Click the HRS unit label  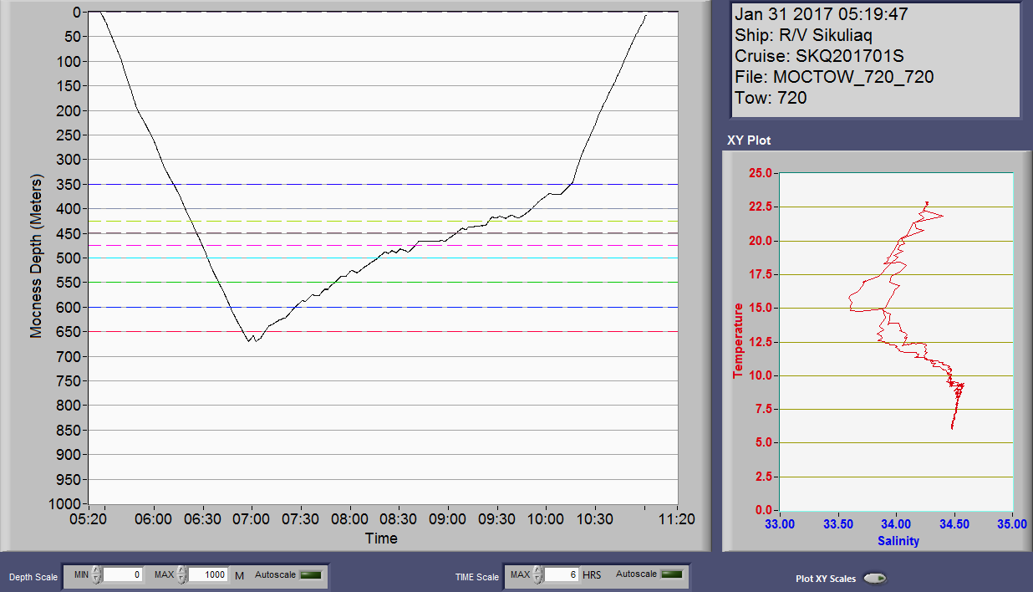point(592,575)
